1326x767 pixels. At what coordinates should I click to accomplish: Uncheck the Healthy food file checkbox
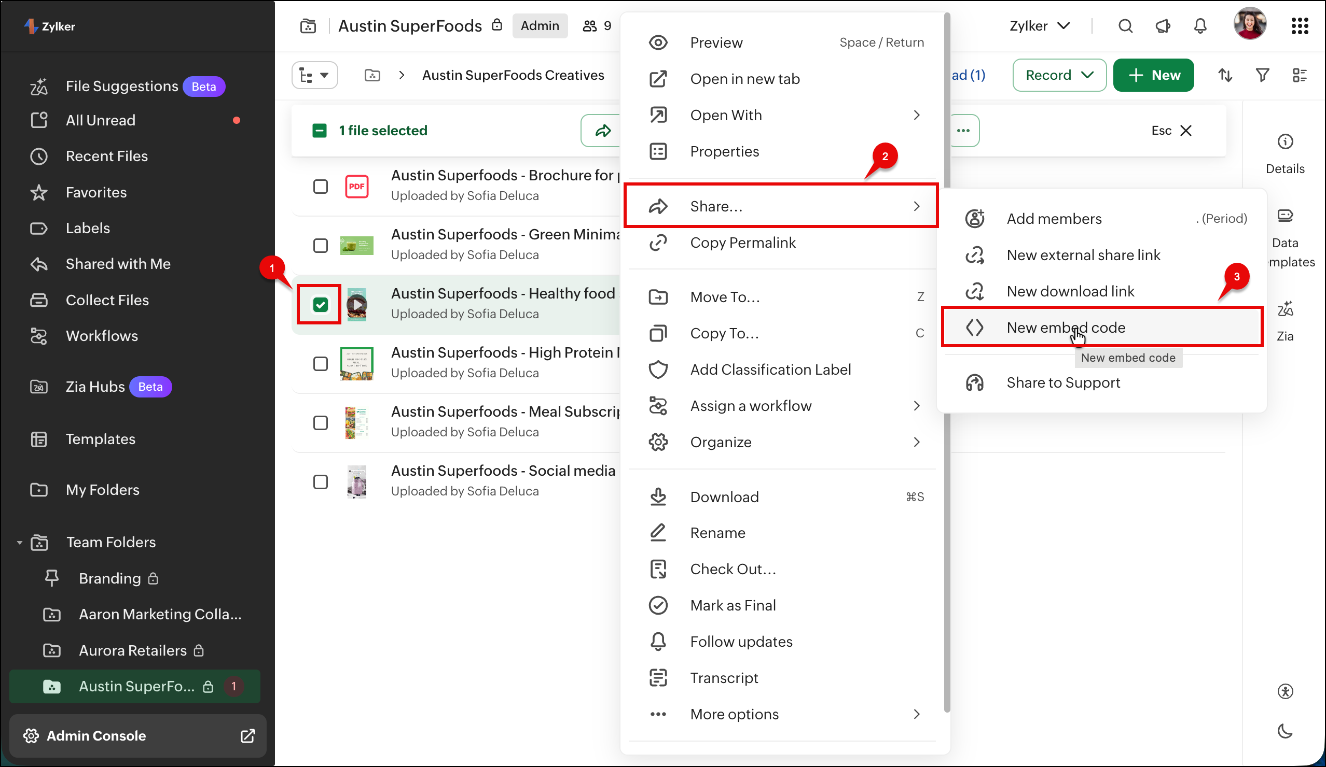(x=320, y=304)
